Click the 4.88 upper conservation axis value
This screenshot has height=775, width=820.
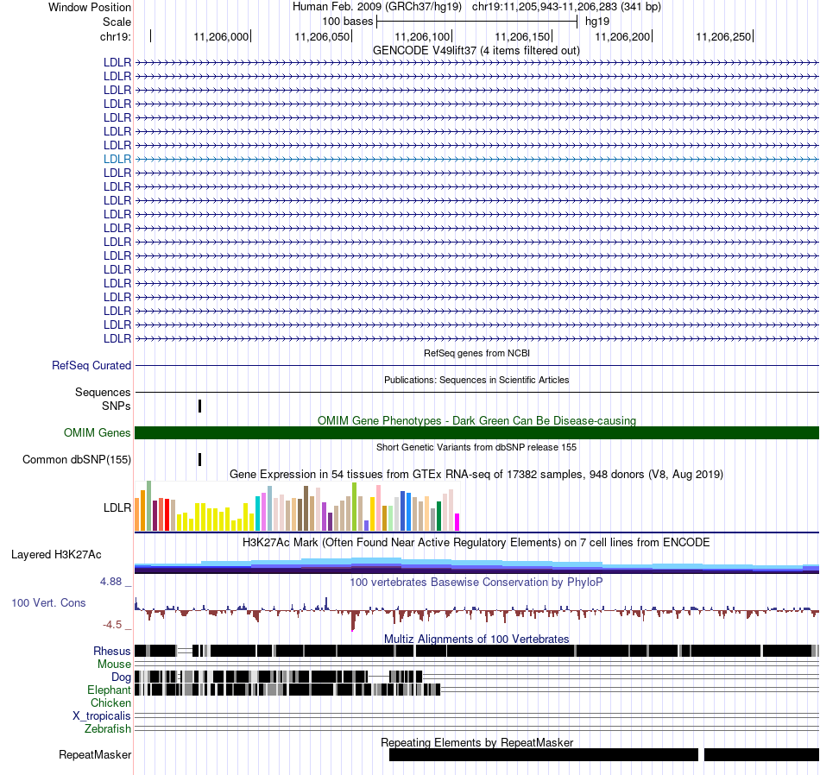110,582
